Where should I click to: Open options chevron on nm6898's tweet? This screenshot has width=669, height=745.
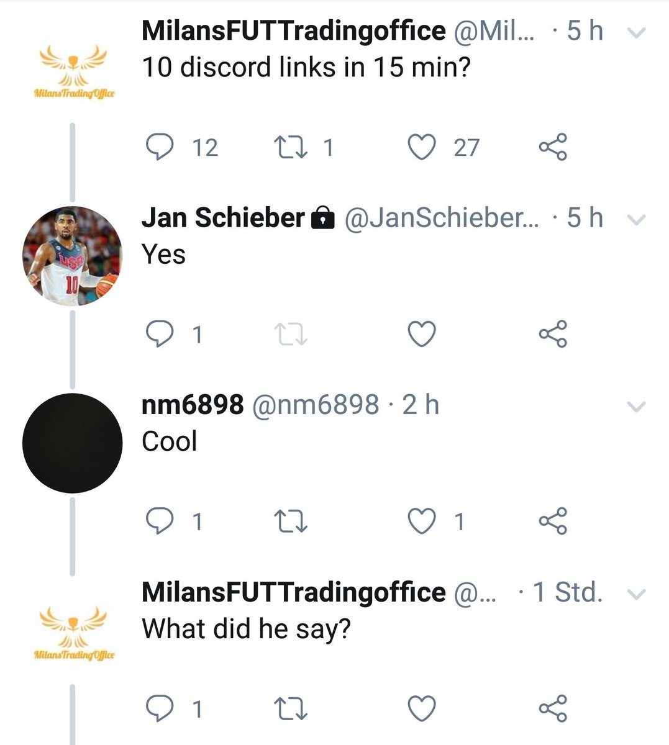click(637, 407)
